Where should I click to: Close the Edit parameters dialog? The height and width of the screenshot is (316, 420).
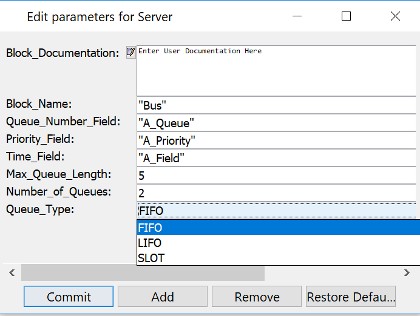click(x=395, y=16)
